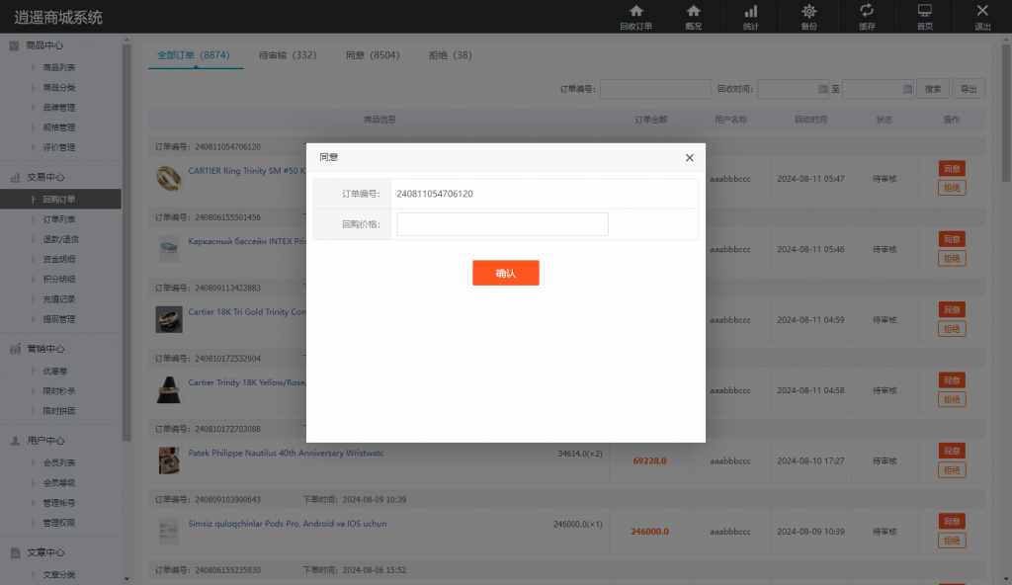Click 同意 for Patek Philippe order

pyautogui.click(x=952, y=451)
